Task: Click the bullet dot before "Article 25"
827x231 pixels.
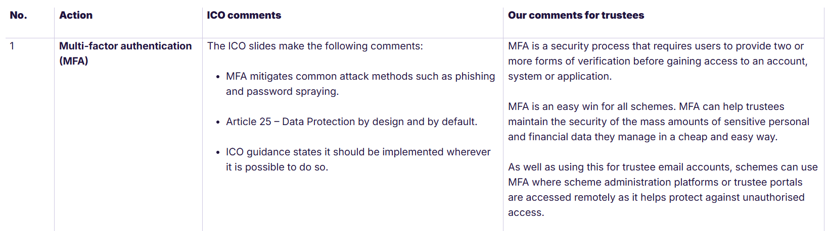Action: pos(218,123)
